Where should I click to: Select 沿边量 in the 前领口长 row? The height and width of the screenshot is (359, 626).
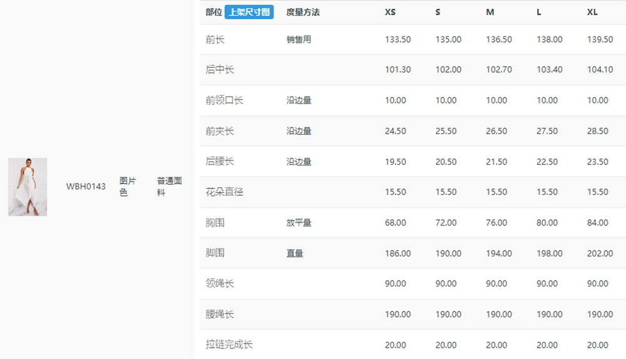299,100
